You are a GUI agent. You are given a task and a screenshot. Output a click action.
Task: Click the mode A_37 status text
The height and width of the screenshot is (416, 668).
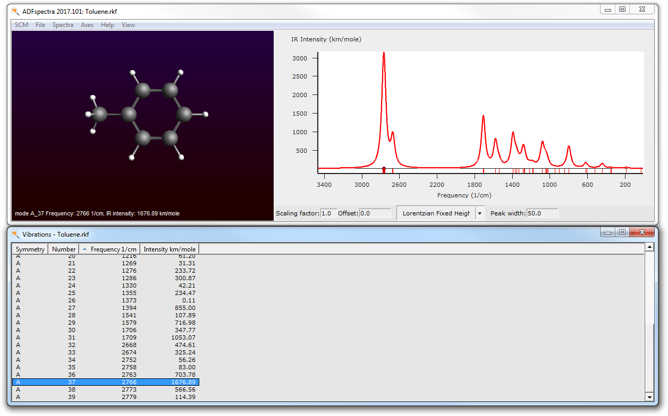(x=97, y=213)
